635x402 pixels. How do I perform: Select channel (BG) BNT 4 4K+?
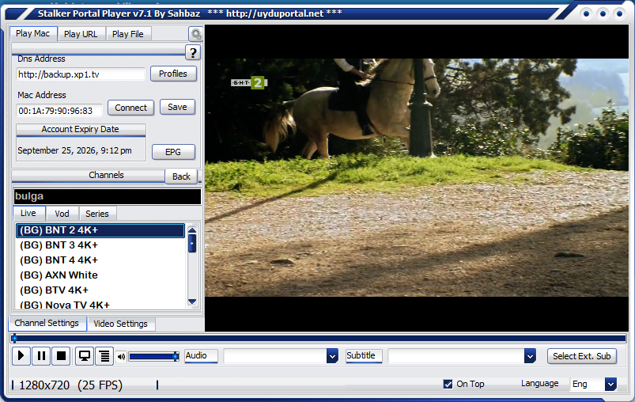tap(100, 260)
